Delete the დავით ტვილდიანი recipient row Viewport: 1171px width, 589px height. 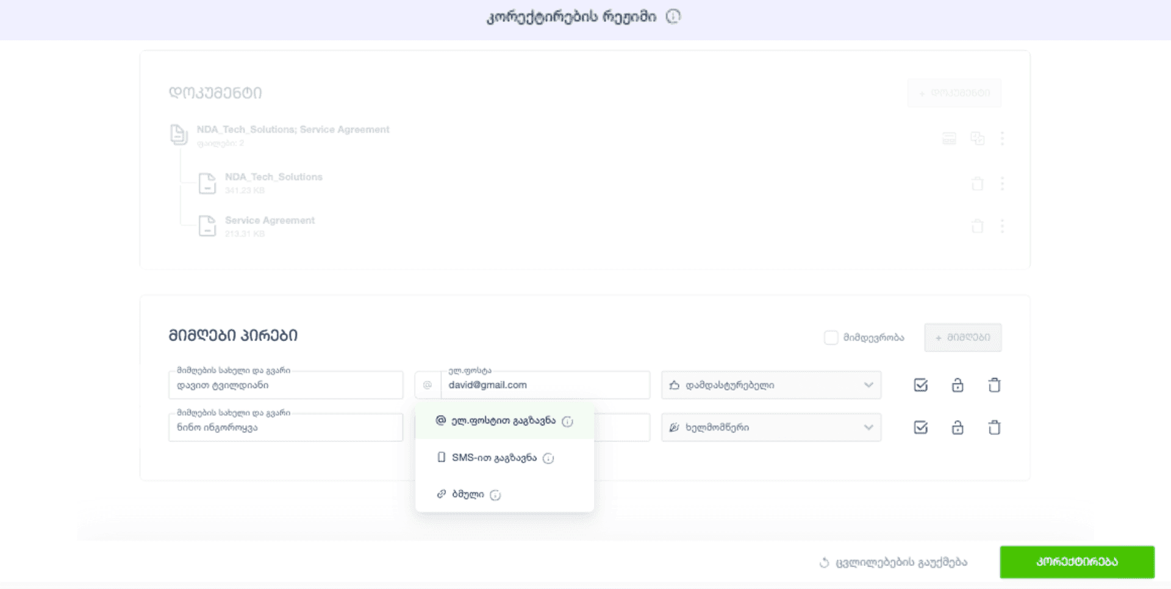click(x=994, y=385)
